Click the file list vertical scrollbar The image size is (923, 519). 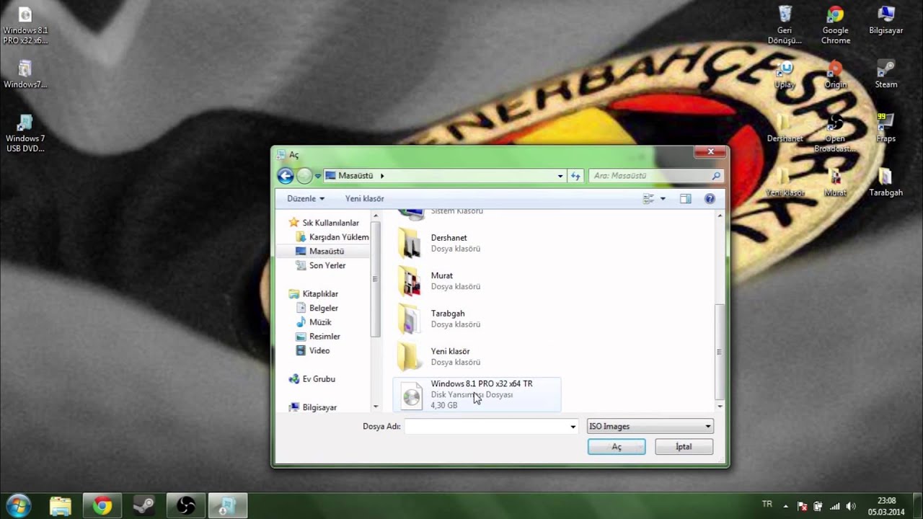[719, 352]
